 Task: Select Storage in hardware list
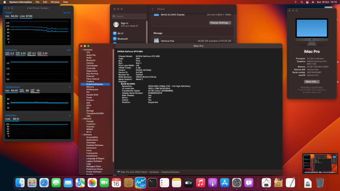[x=90, y=111]
